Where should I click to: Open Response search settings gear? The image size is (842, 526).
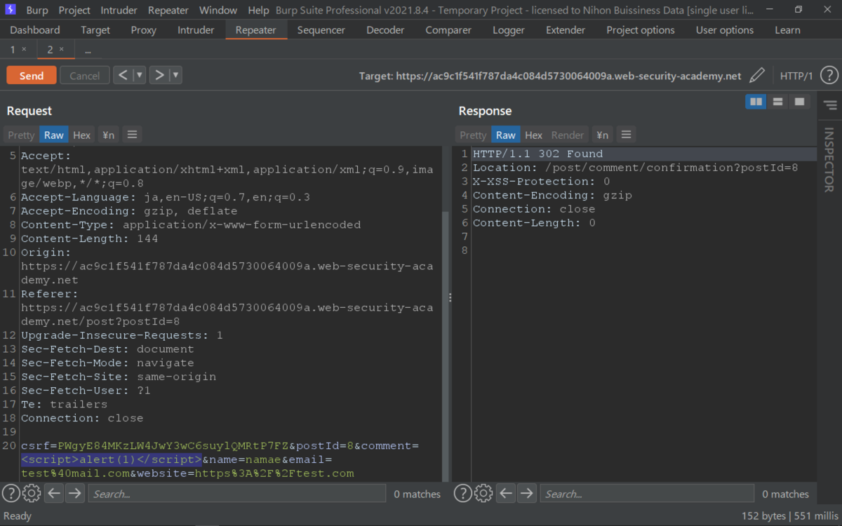(483, 494)
